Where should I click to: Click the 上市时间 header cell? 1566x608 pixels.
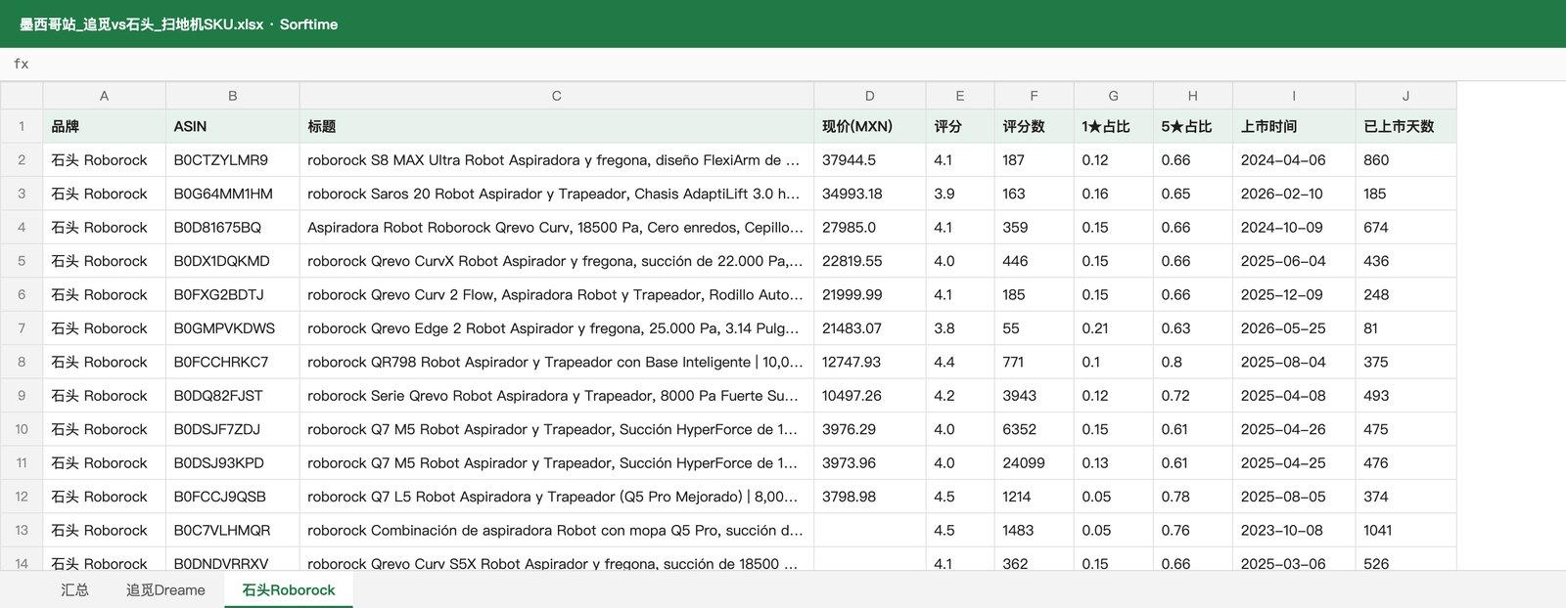(x=1294, y=126)
